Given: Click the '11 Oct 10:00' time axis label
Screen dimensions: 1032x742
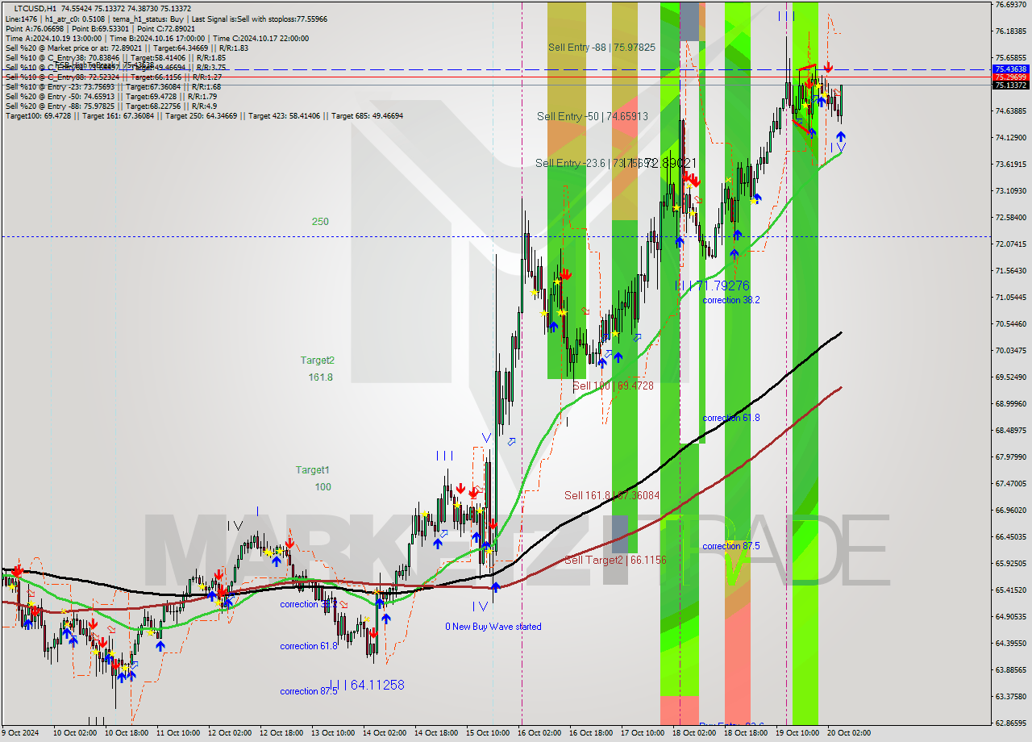Looking at the screenshot, I should click(177, 733).
